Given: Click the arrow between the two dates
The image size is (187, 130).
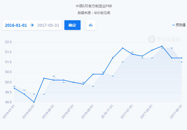Looking at the screenshot, I should coord(32,25).
